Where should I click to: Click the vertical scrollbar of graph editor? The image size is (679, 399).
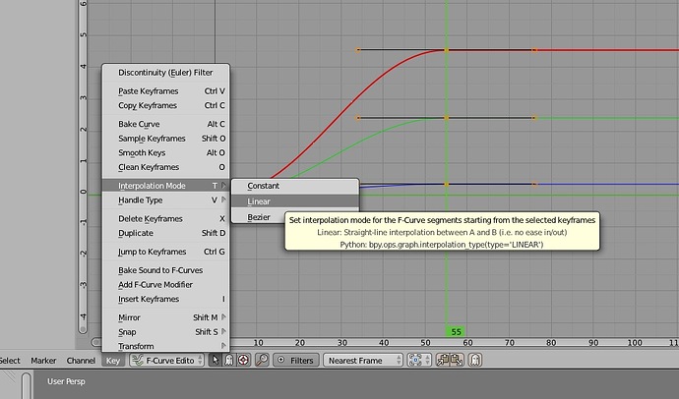click(83, 166)
